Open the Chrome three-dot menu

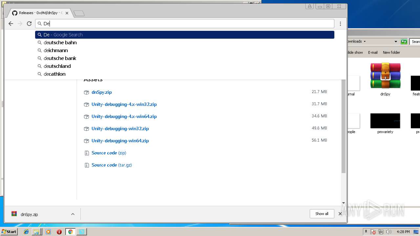click(340, 24)
